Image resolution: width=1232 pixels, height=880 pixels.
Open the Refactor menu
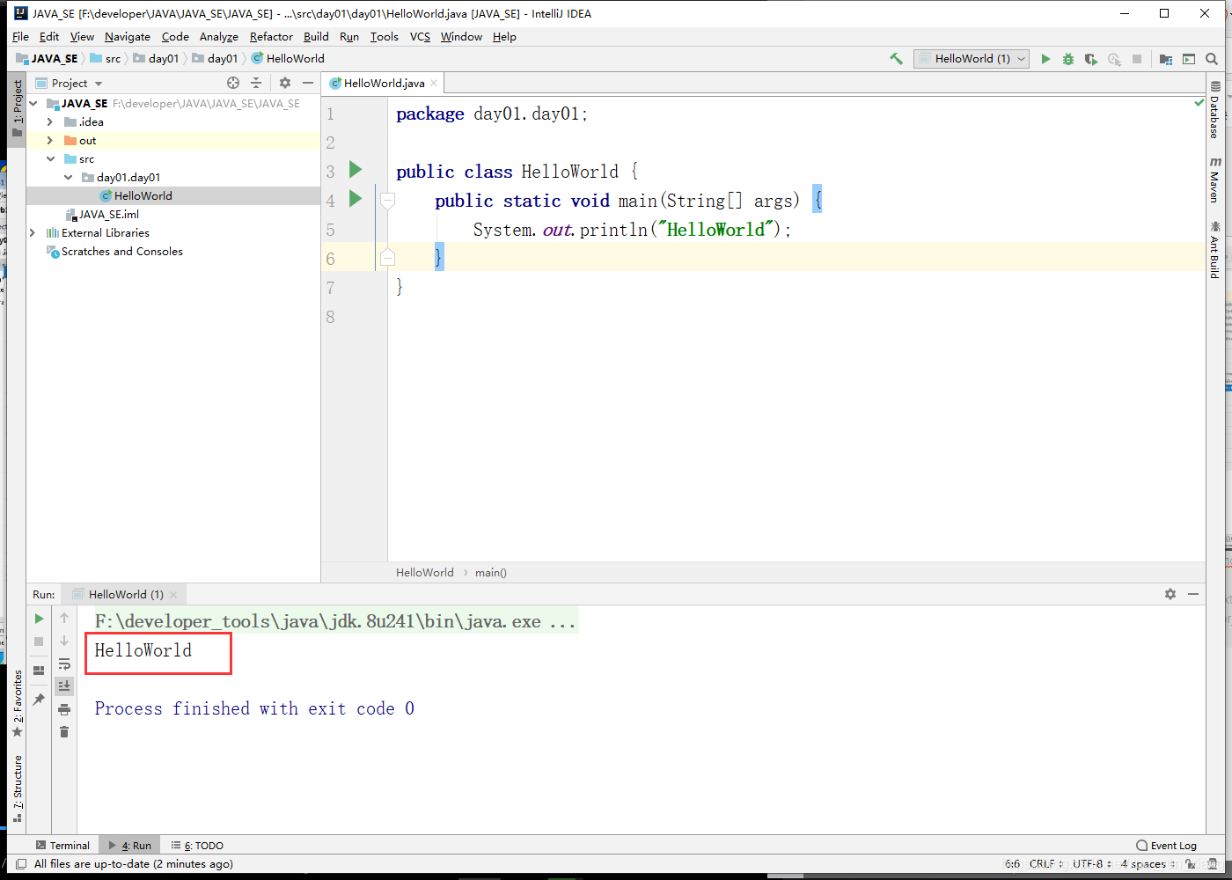(271, 37)
